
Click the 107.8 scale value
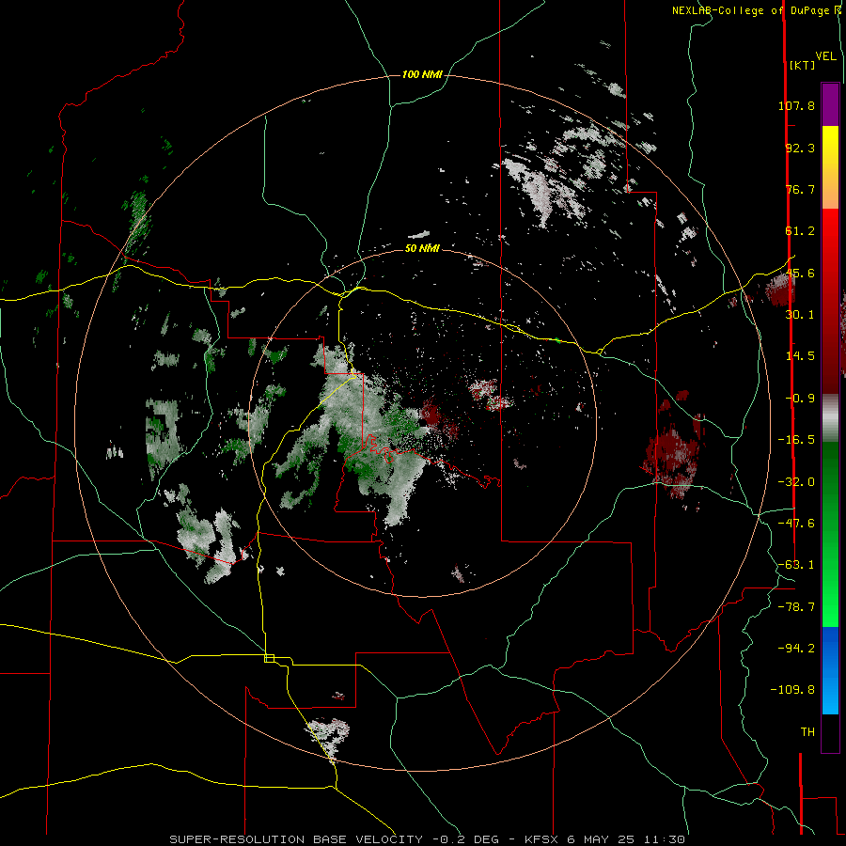796,105
